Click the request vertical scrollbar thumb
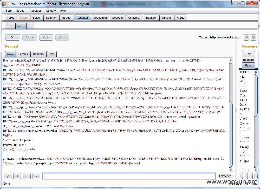Image resolution: width=260 pixels, height=189 pixels. tap(231, 134)
